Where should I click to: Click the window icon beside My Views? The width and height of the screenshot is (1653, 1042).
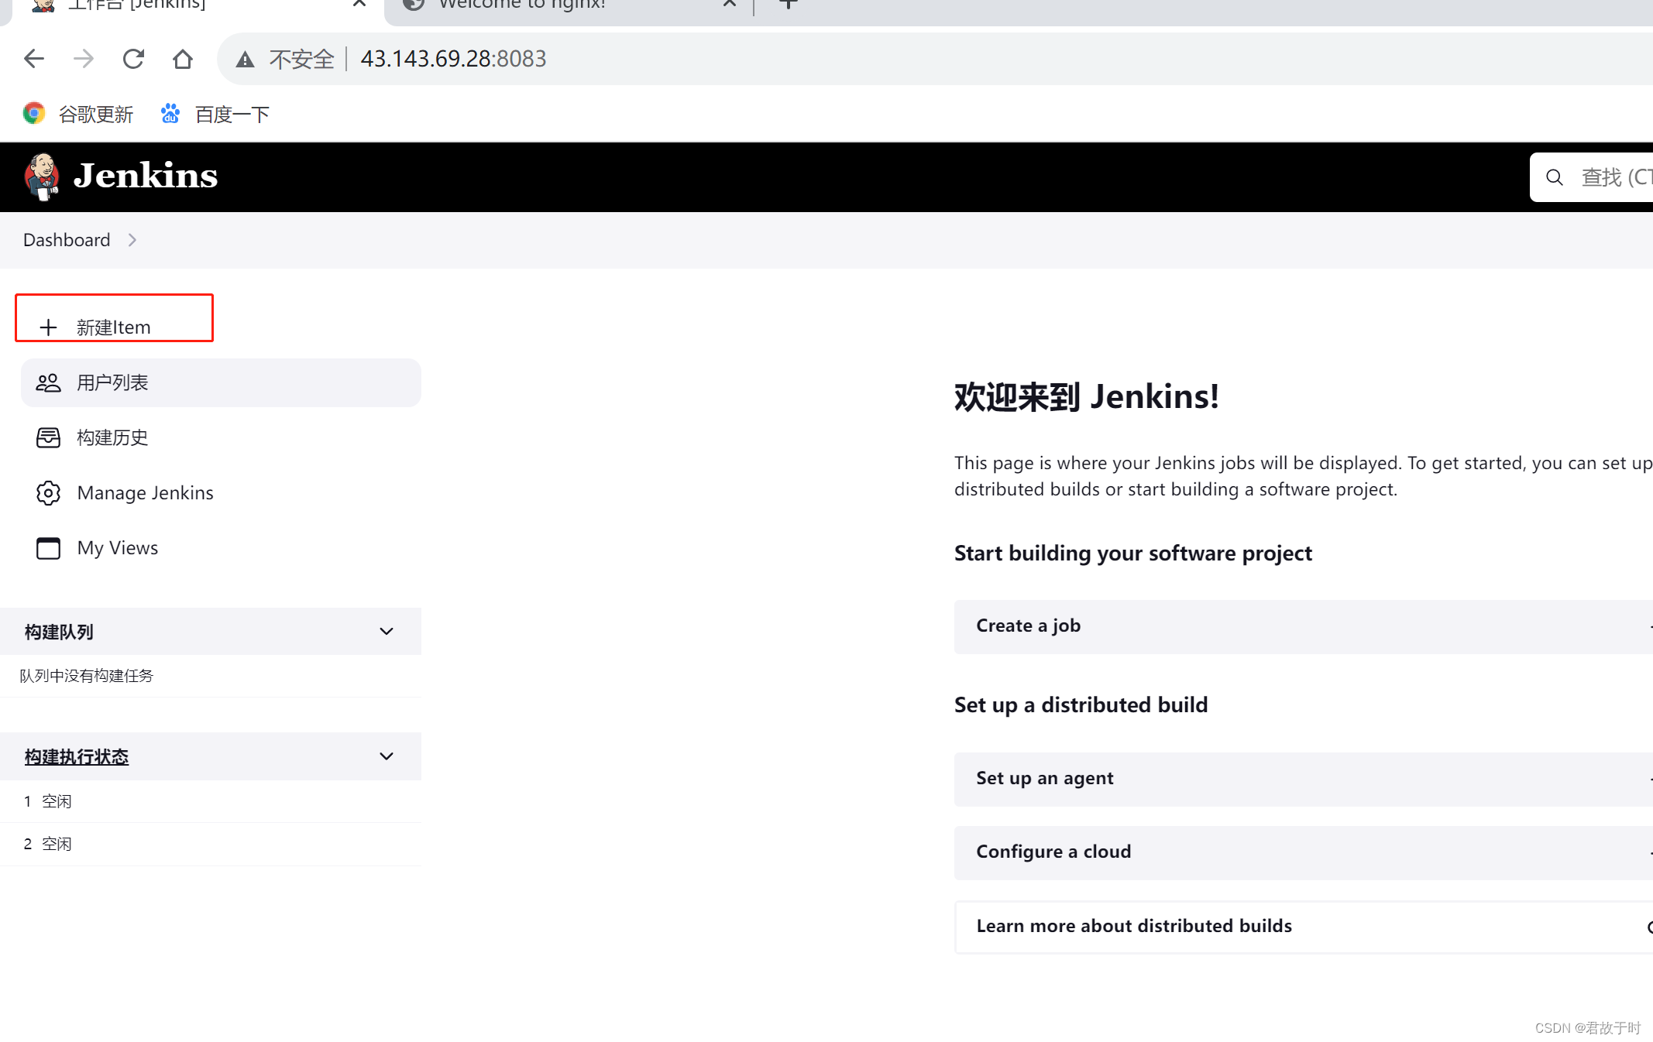(48, 548)
